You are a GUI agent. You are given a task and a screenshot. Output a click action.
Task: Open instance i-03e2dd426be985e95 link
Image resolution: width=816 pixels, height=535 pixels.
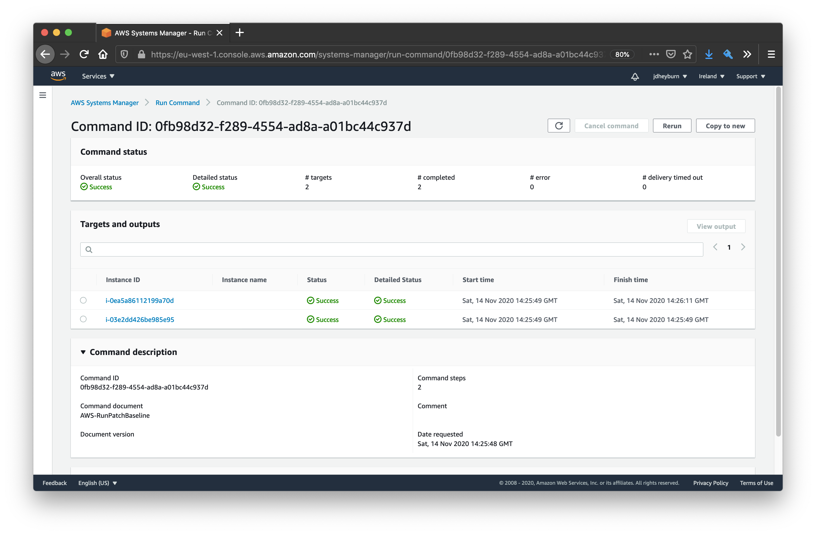click(x=140, y=320)
